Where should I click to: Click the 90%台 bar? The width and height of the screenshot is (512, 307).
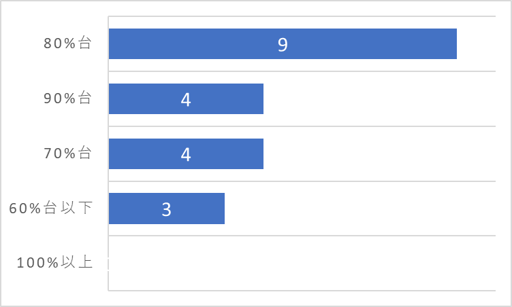(x=186, y=98)
